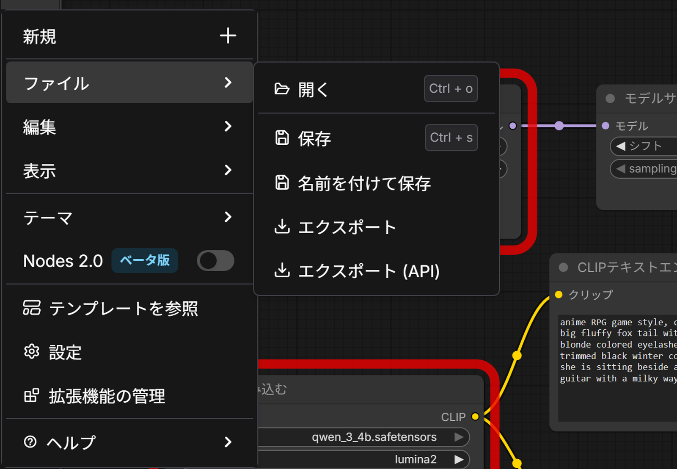
Task: Open the ヘルプ menu entry
Action: [x=129, y=442]
